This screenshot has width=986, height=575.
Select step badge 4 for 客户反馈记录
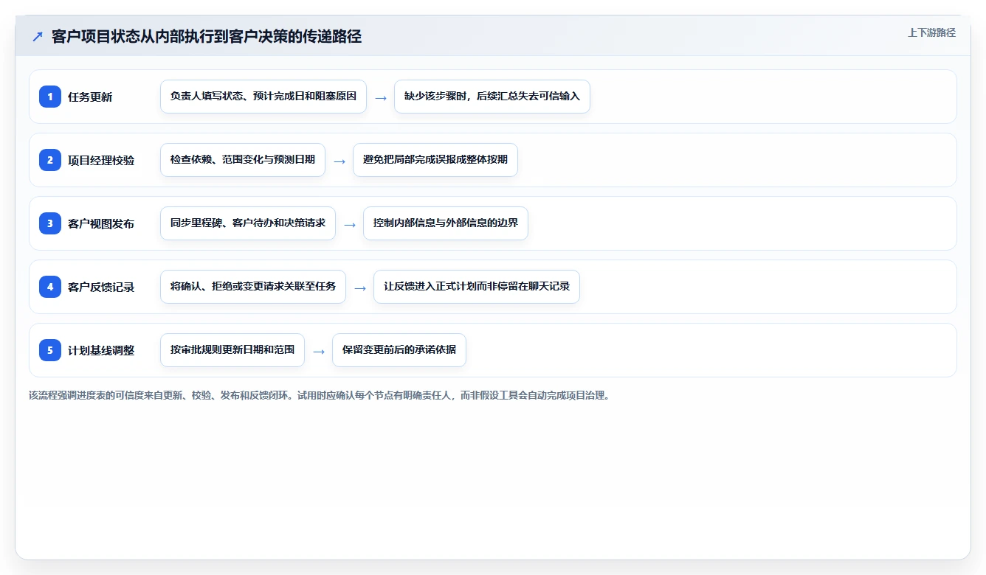50,286
